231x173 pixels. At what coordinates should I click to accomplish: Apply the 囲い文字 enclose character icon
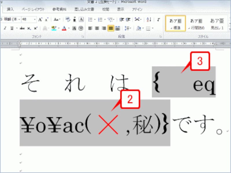click(x=80, y=28)
